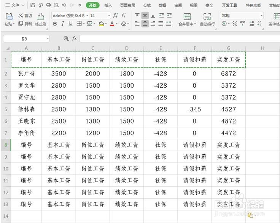
Task: Switch to the 插入 tab
Action: click(x=108, y=5)
